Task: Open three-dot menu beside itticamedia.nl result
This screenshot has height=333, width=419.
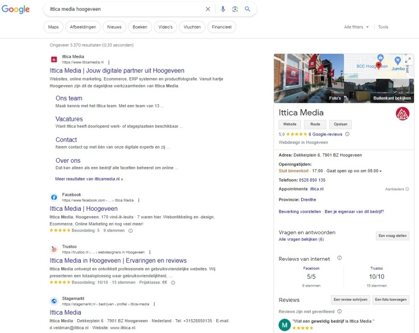Action: tap(109, 62)
